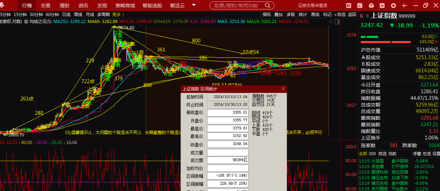Select 多周期 view
Image resolution: width=440 pixels, height=191 pixels.
click(x=103, y=14)
